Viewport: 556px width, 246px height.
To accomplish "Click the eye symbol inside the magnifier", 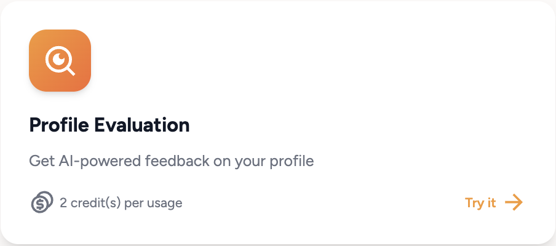I will [58, 58].
